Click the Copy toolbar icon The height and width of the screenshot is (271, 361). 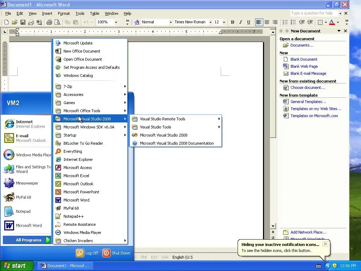pos(67,22)
